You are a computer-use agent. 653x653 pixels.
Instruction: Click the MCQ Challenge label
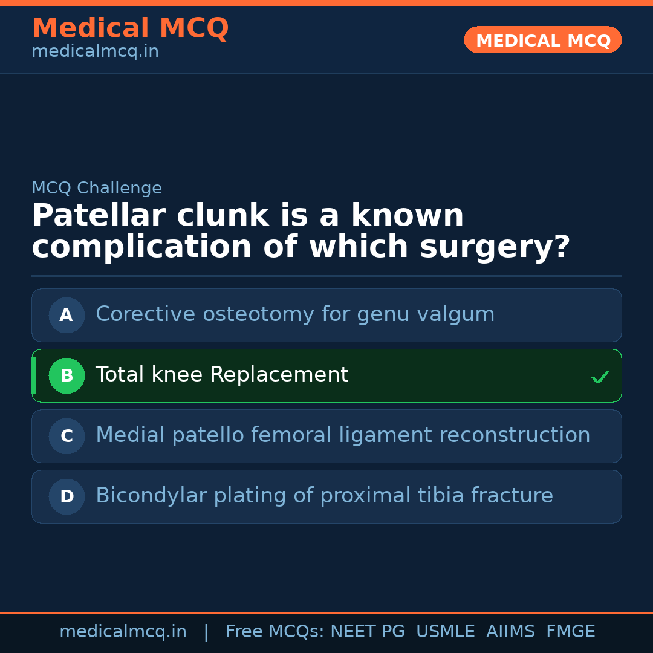[x=97, y=188]
